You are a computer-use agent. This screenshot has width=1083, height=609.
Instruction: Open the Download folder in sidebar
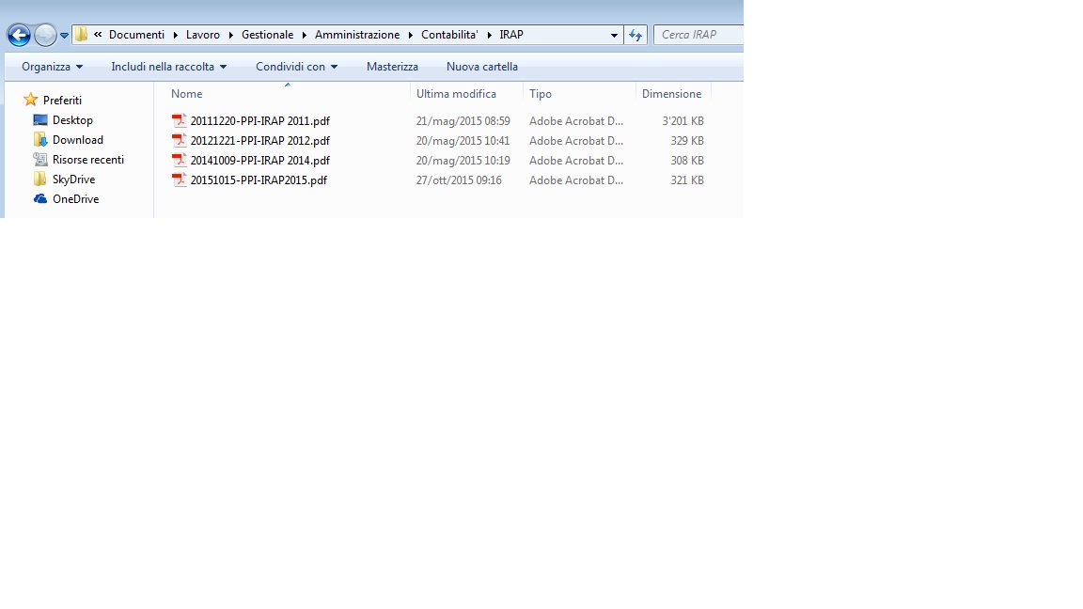(77, 140)
